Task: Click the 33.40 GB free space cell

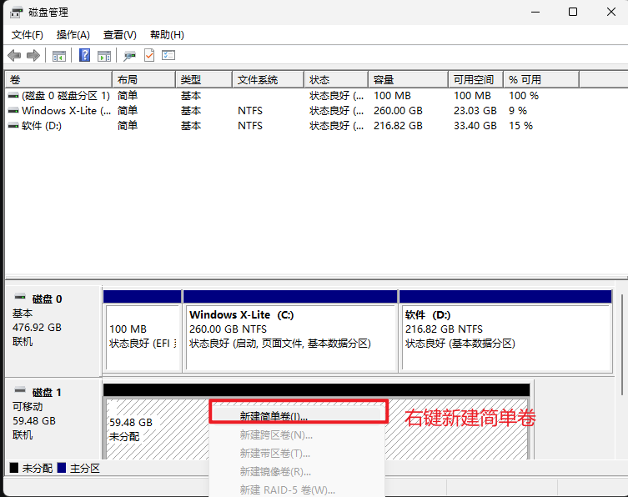Action: 475,126
